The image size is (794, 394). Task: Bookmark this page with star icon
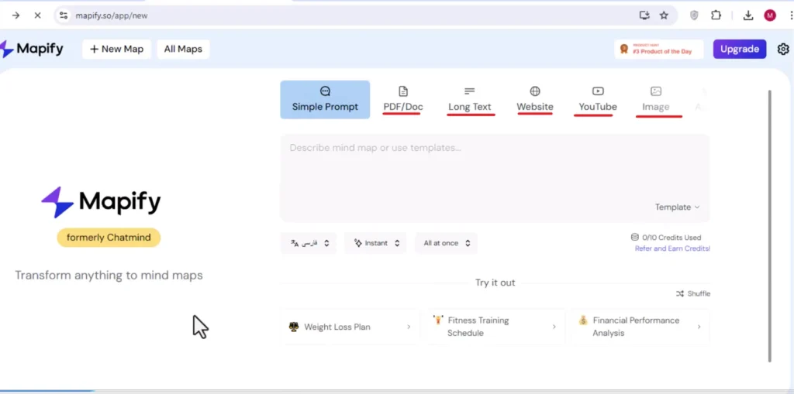point(664,15)
